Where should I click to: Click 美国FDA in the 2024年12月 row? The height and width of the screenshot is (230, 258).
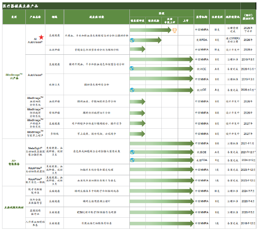tap(202, 160)
